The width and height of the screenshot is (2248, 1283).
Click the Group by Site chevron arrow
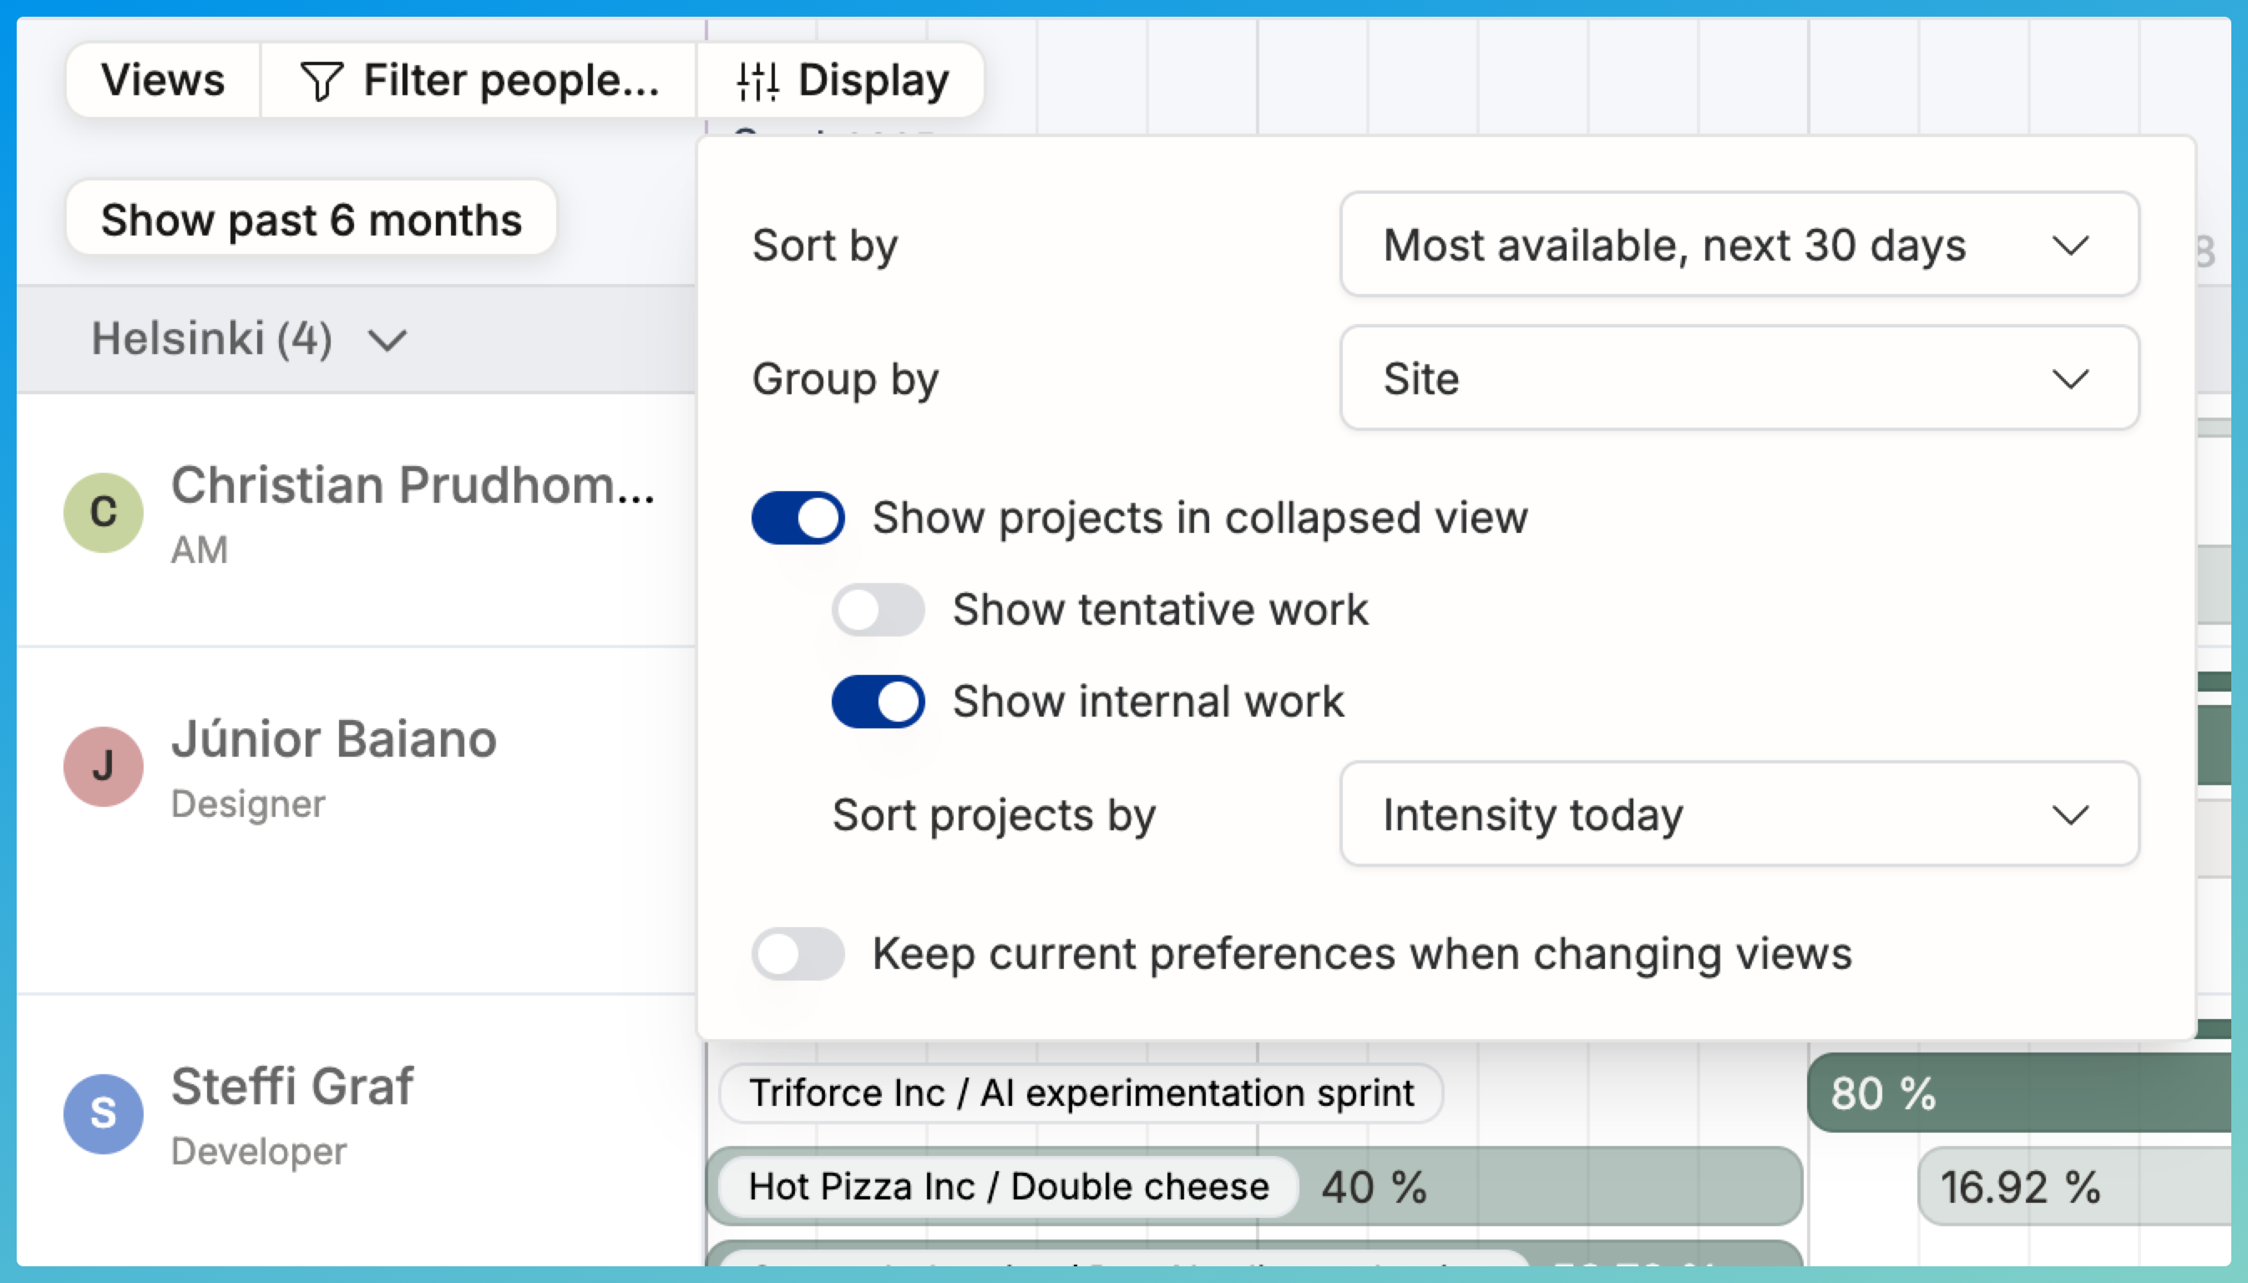pos(2069,379)
